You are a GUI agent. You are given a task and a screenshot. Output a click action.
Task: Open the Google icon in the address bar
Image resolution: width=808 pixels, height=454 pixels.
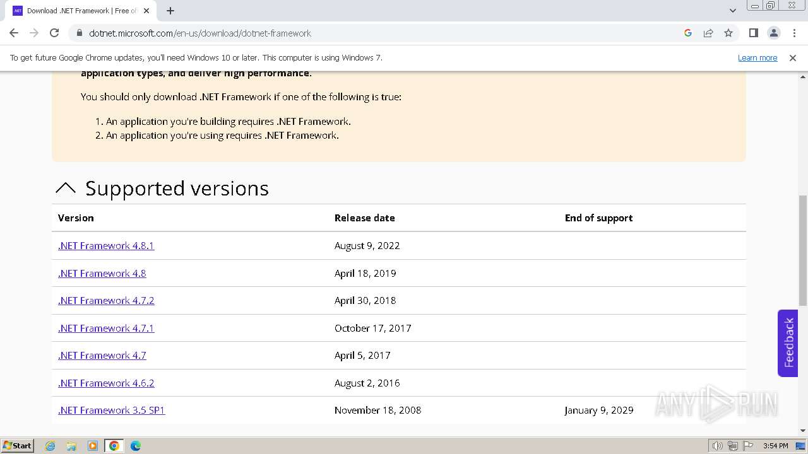tap(688, 33)
